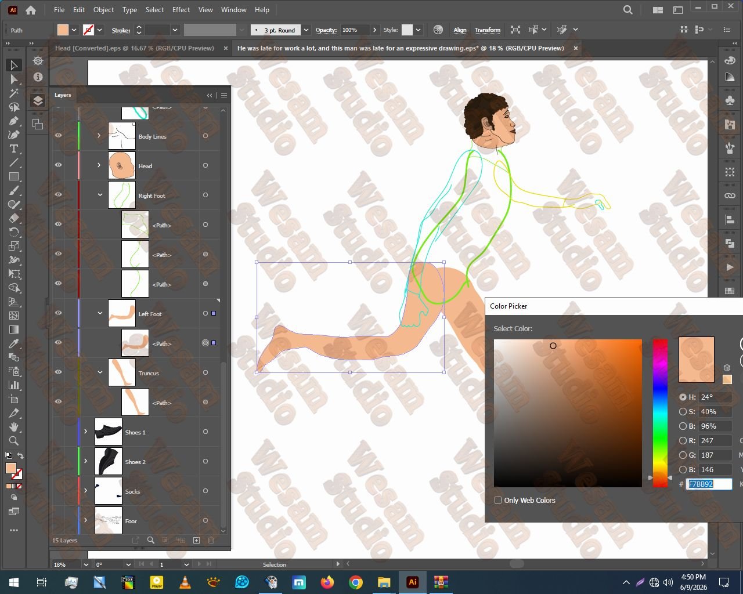Open the Object menu
Image resolution: width=743 pixels, height=594 pixels.
point(104,10)
